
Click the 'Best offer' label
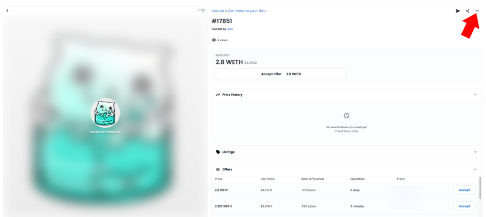coord(223,55)
